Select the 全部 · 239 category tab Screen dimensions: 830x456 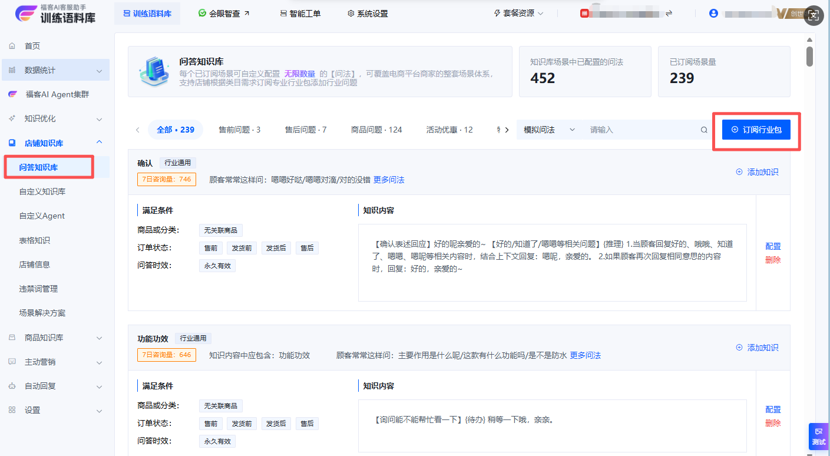coord(176,130)
